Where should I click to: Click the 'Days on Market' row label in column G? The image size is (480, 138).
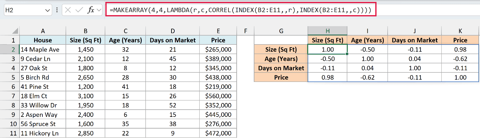[281, 68]
